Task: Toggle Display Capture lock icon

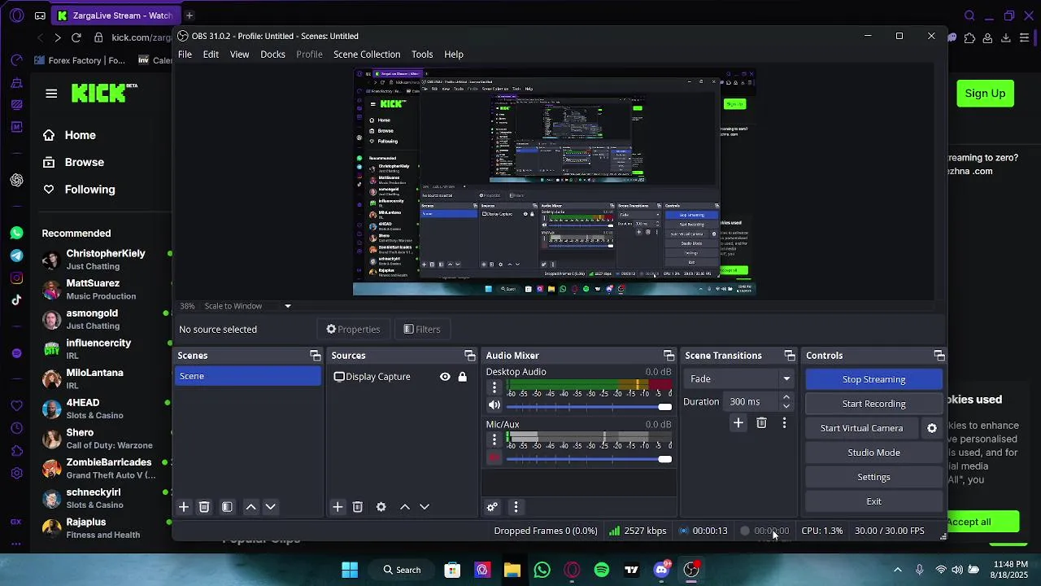Action: 463,377
